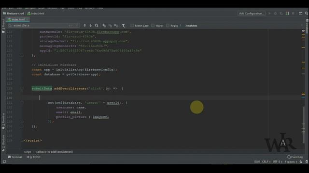Open the Event Log panel

(295, 157)
